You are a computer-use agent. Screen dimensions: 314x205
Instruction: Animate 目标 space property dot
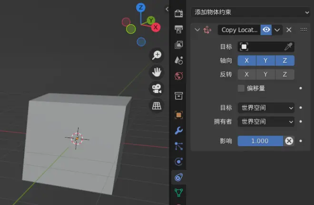pyautogui.click(x=301, y=108)
